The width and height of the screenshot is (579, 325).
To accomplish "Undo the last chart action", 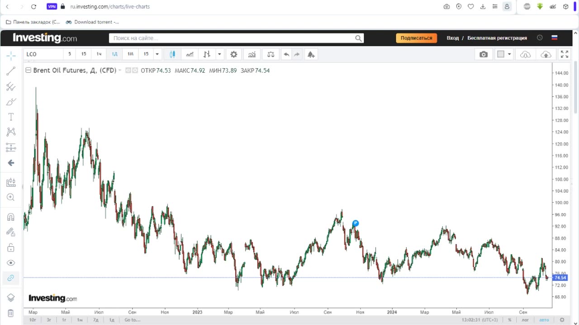I will (286, 54).
